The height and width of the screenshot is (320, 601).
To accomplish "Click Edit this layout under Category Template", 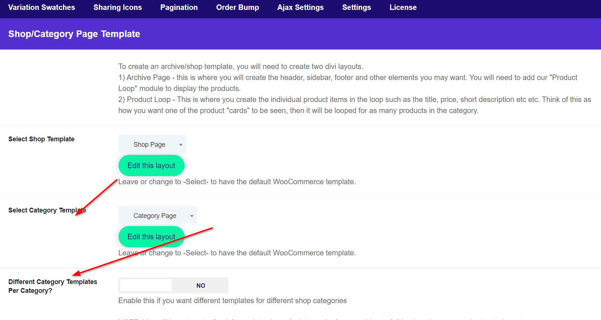I will click(151, 237).
